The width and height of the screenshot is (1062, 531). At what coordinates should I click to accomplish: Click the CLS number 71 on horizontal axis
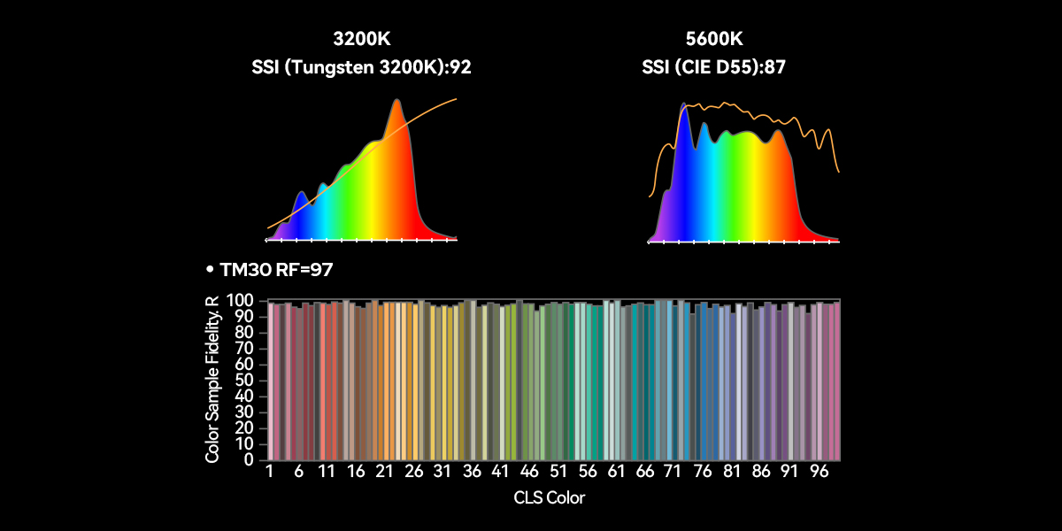tap(673, 473)
